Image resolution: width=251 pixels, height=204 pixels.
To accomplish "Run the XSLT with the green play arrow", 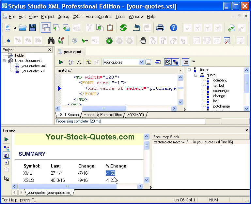I will tap(61, 62).
